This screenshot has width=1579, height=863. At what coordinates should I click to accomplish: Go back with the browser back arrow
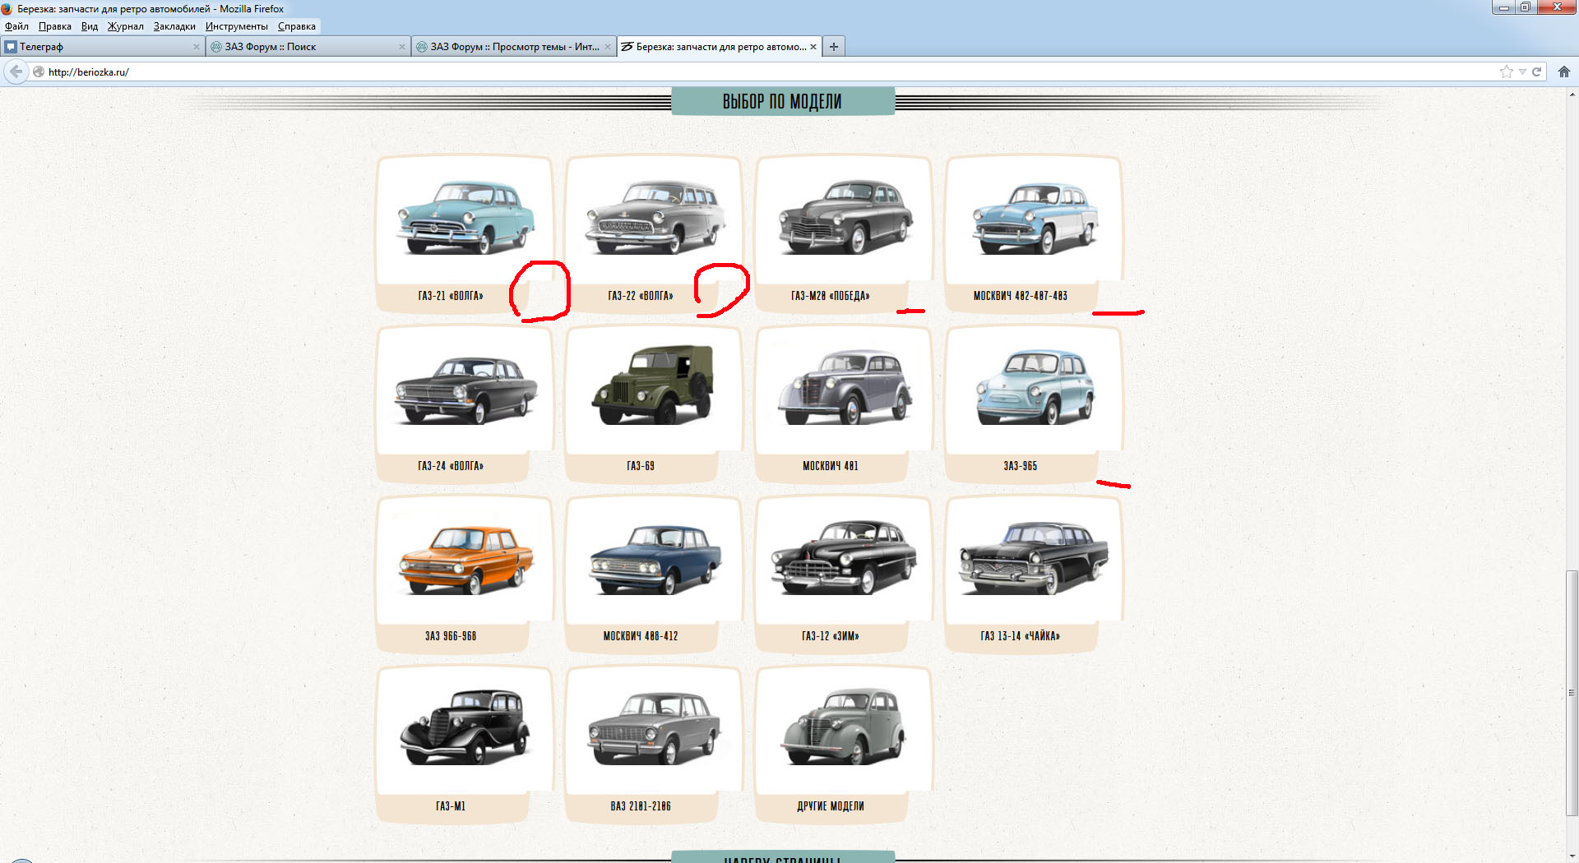click(16, 72)
